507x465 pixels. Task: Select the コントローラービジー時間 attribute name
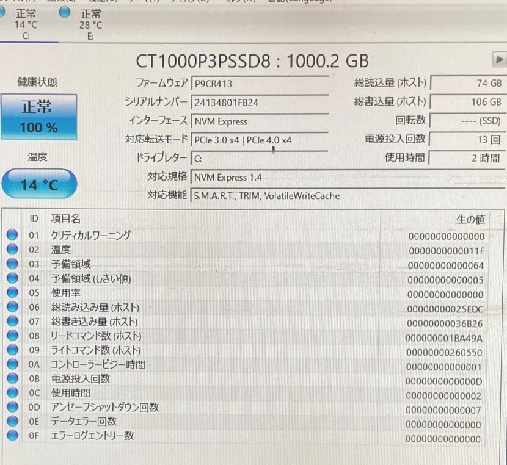click(x=98, y=364)
